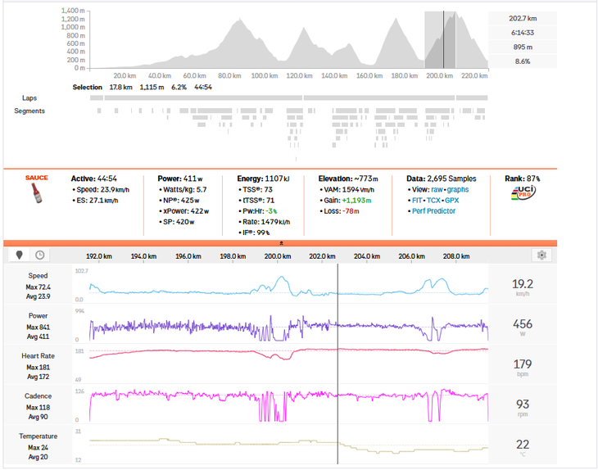Open the graphs view link
This screenshot has height=470, width=598.
coord(458,189)
